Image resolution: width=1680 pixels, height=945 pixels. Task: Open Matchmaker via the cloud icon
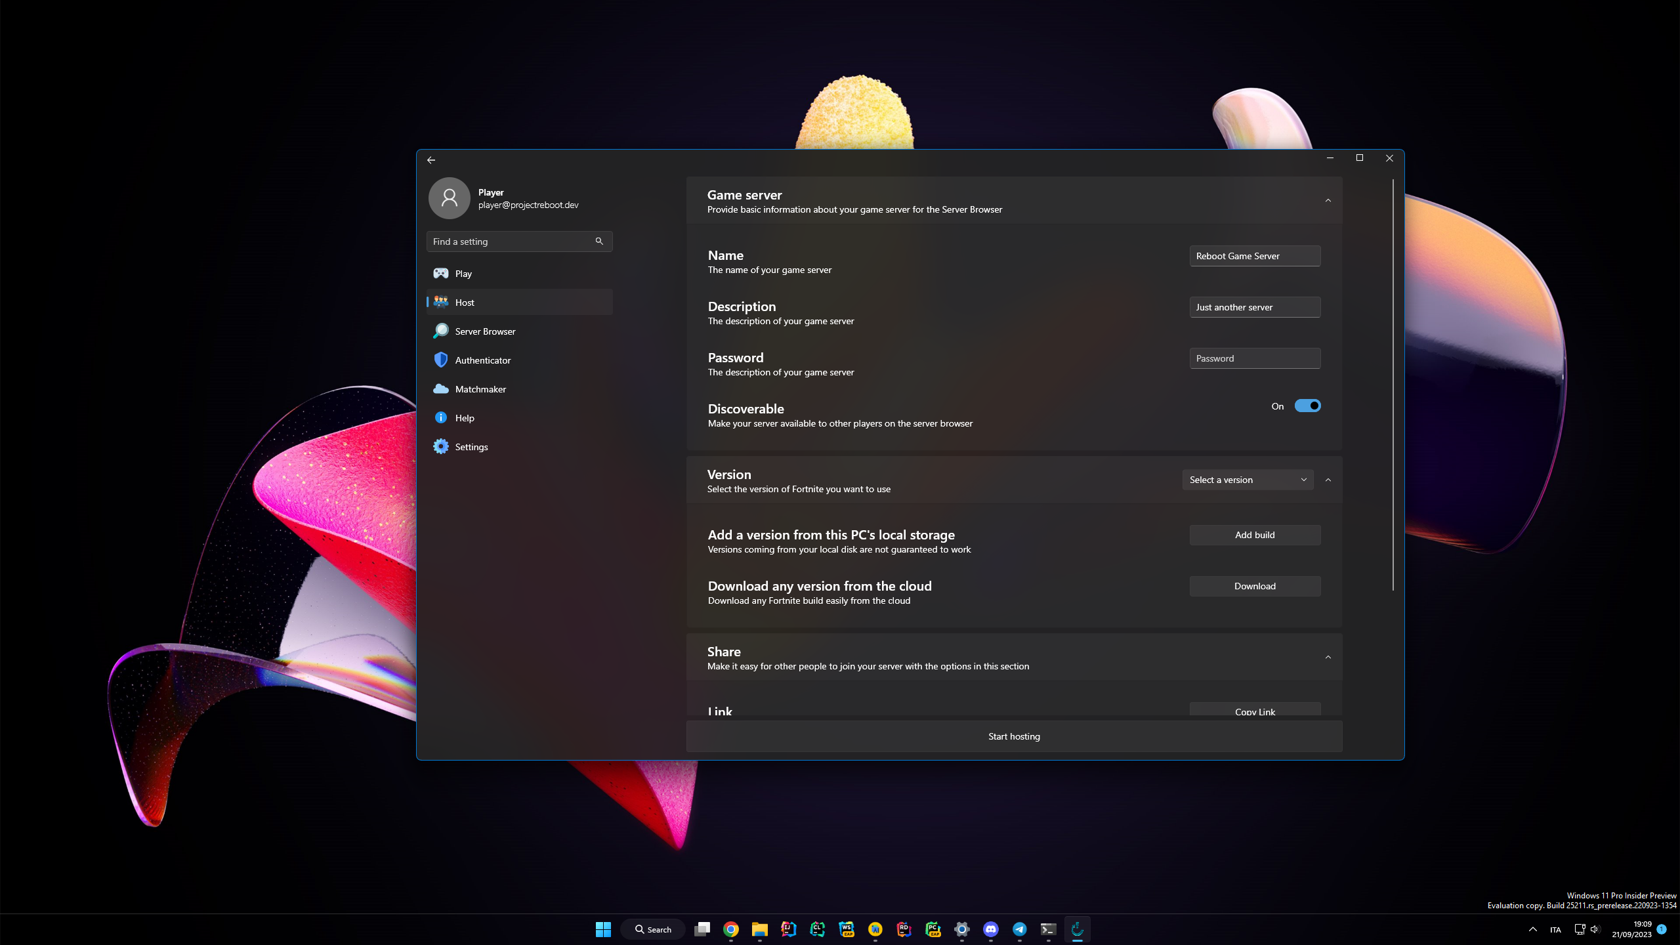[441, 388]
